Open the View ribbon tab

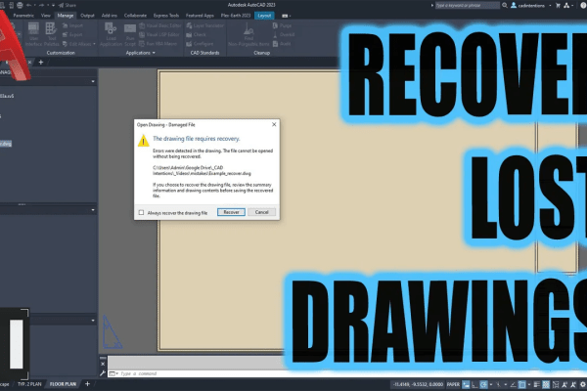[46, 16]
